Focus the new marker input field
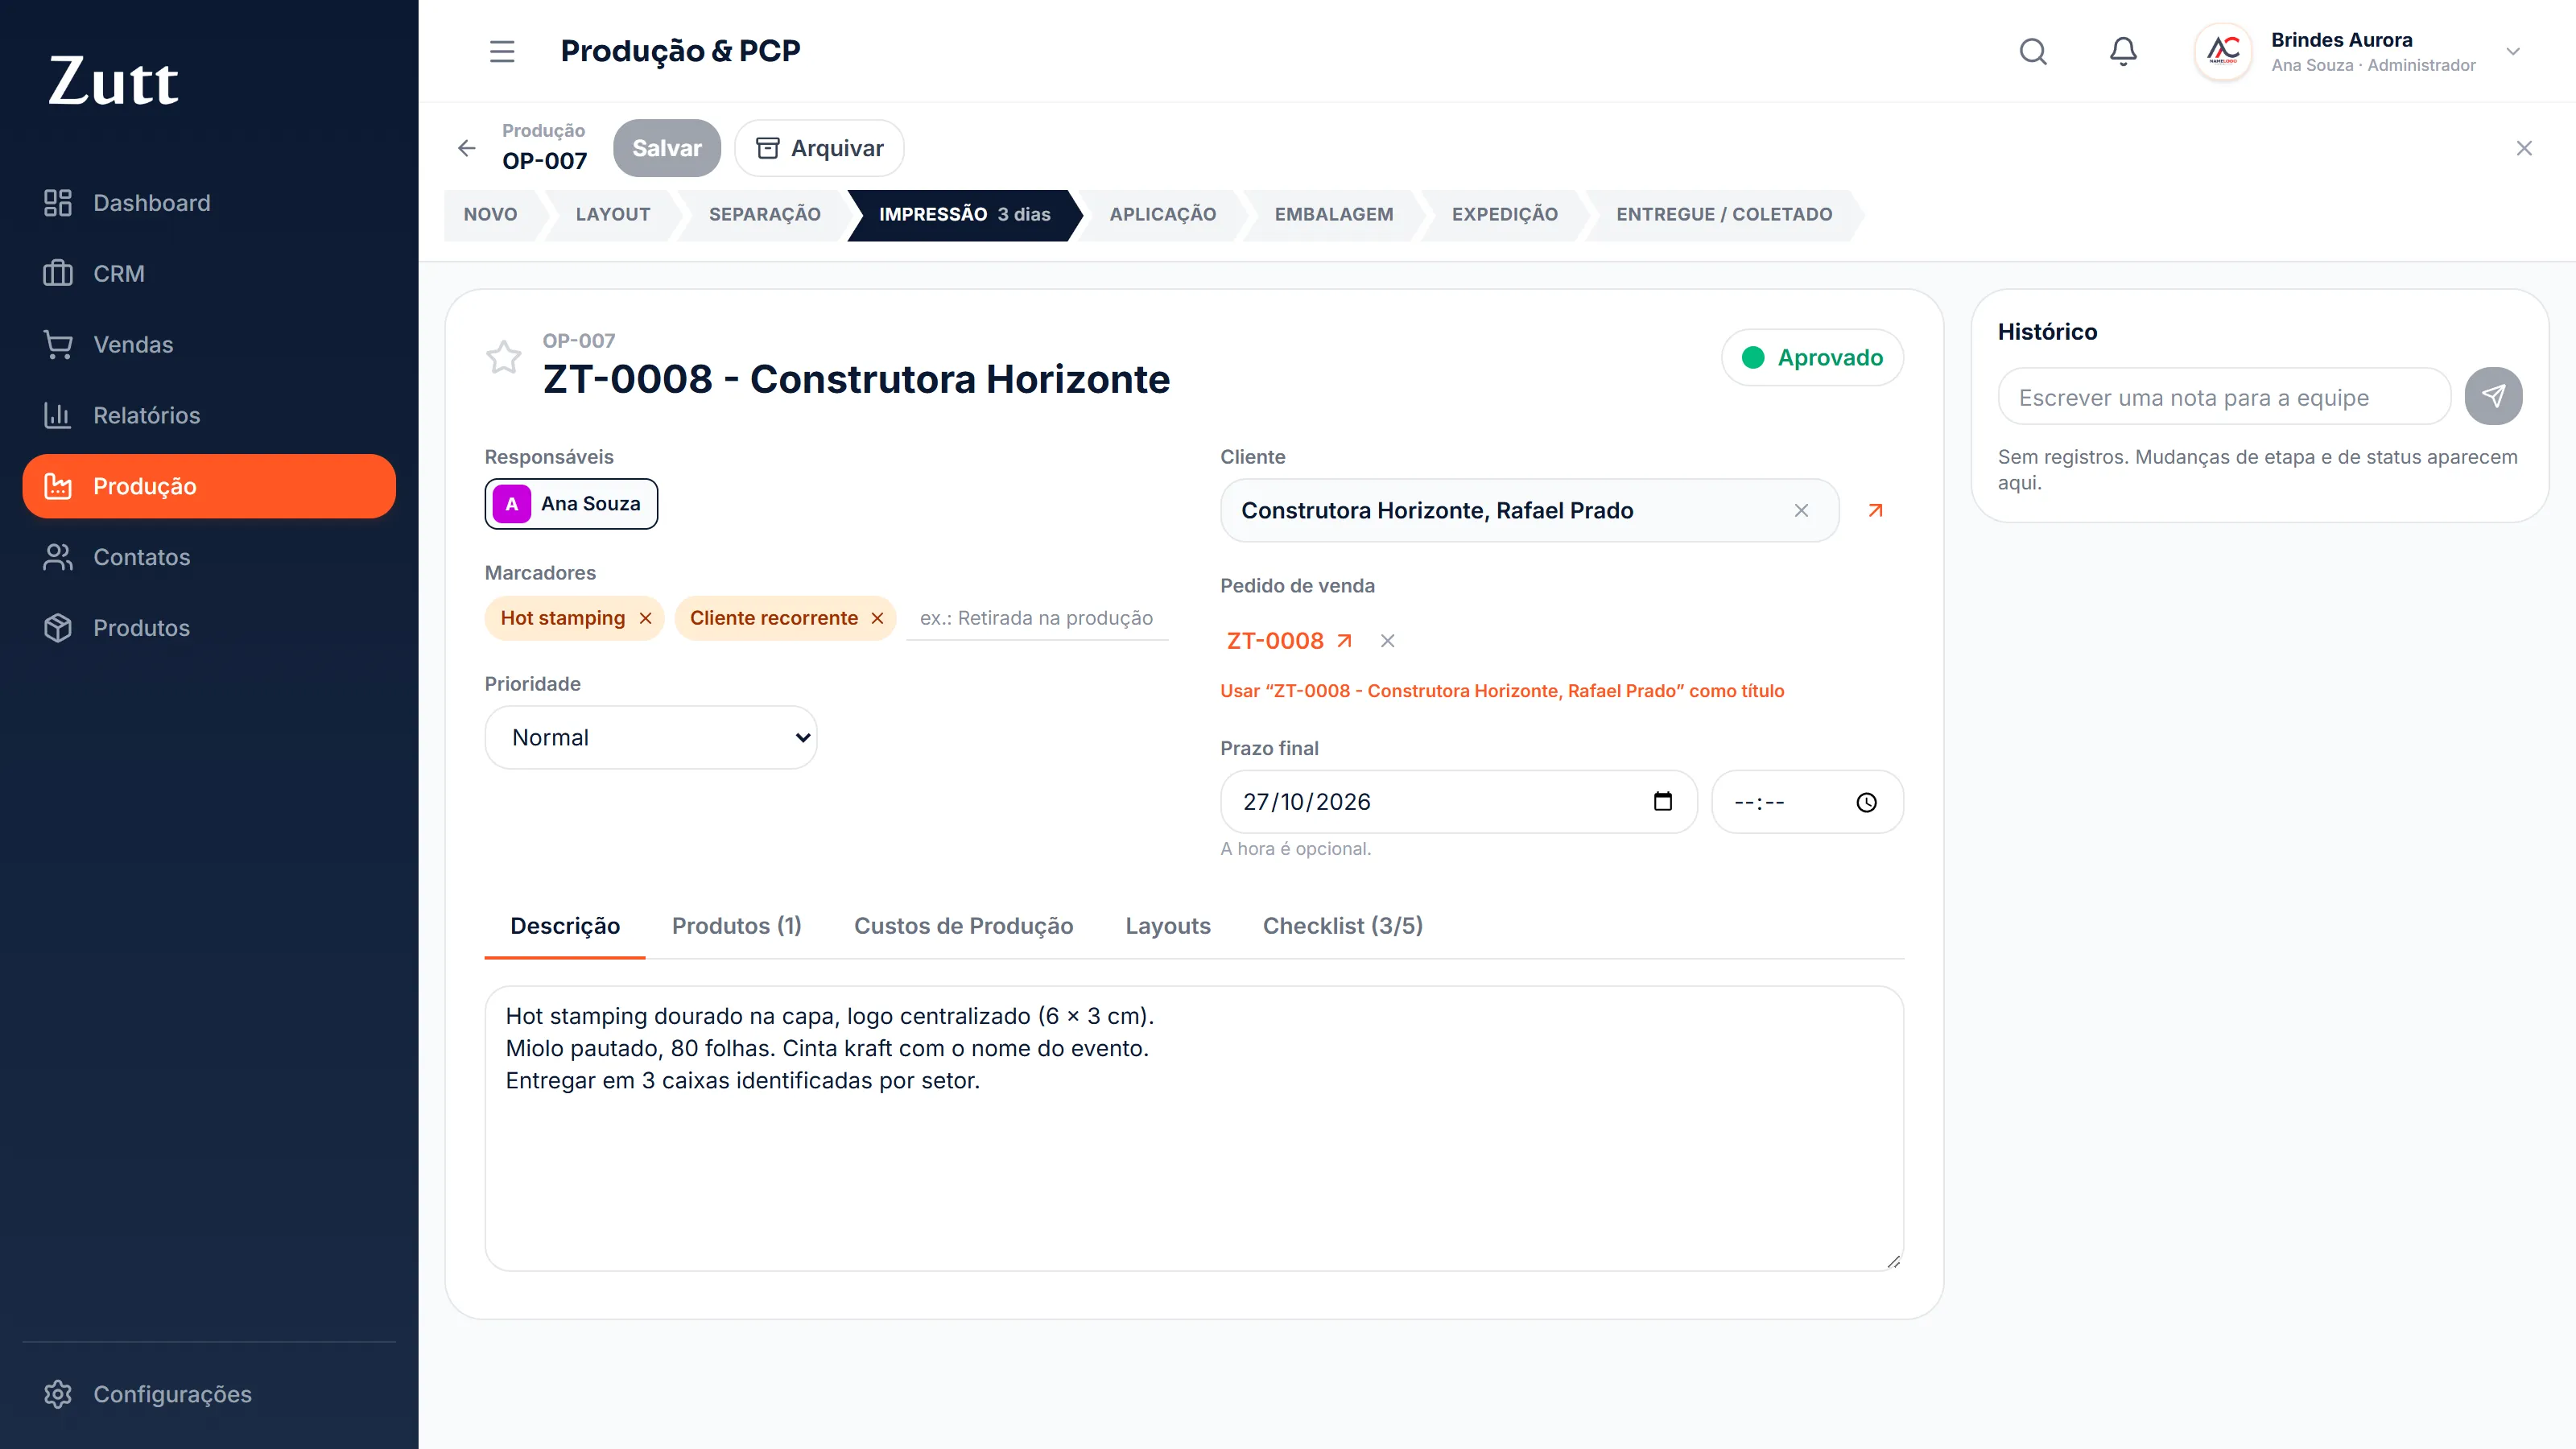Viewport: 2576px width, 1449px height. point(1037,618)
